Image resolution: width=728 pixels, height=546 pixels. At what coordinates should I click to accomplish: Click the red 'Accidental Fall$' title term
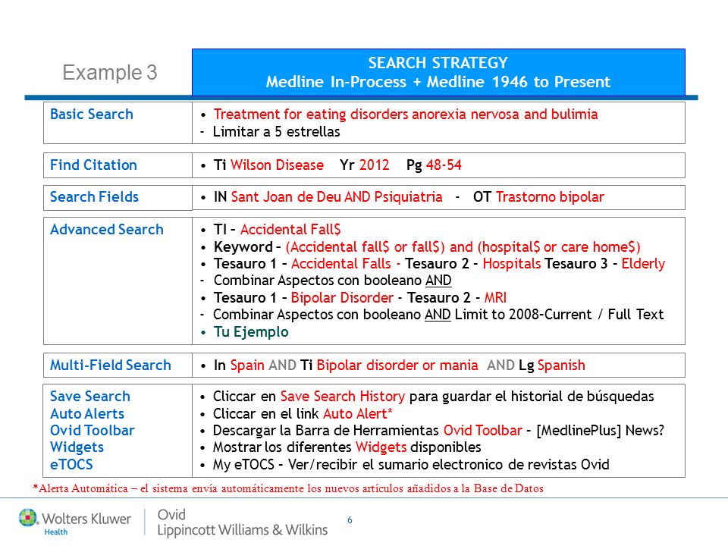coord(290,229)
